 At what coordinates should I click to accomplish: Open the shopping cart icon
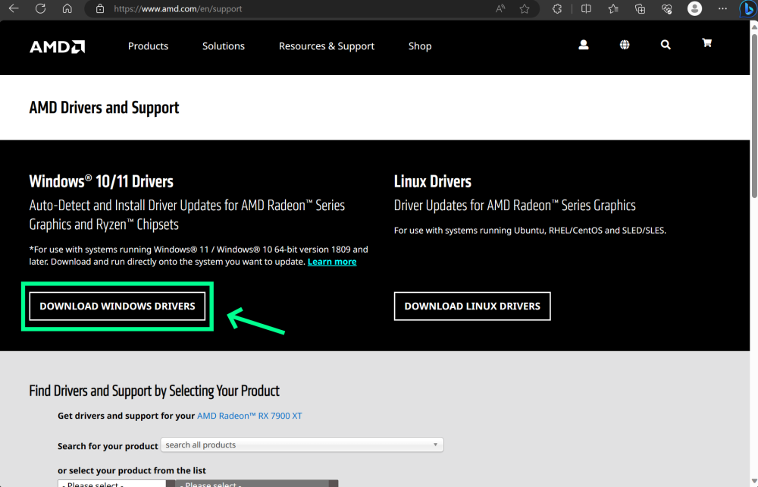click(x=706, y=43)
